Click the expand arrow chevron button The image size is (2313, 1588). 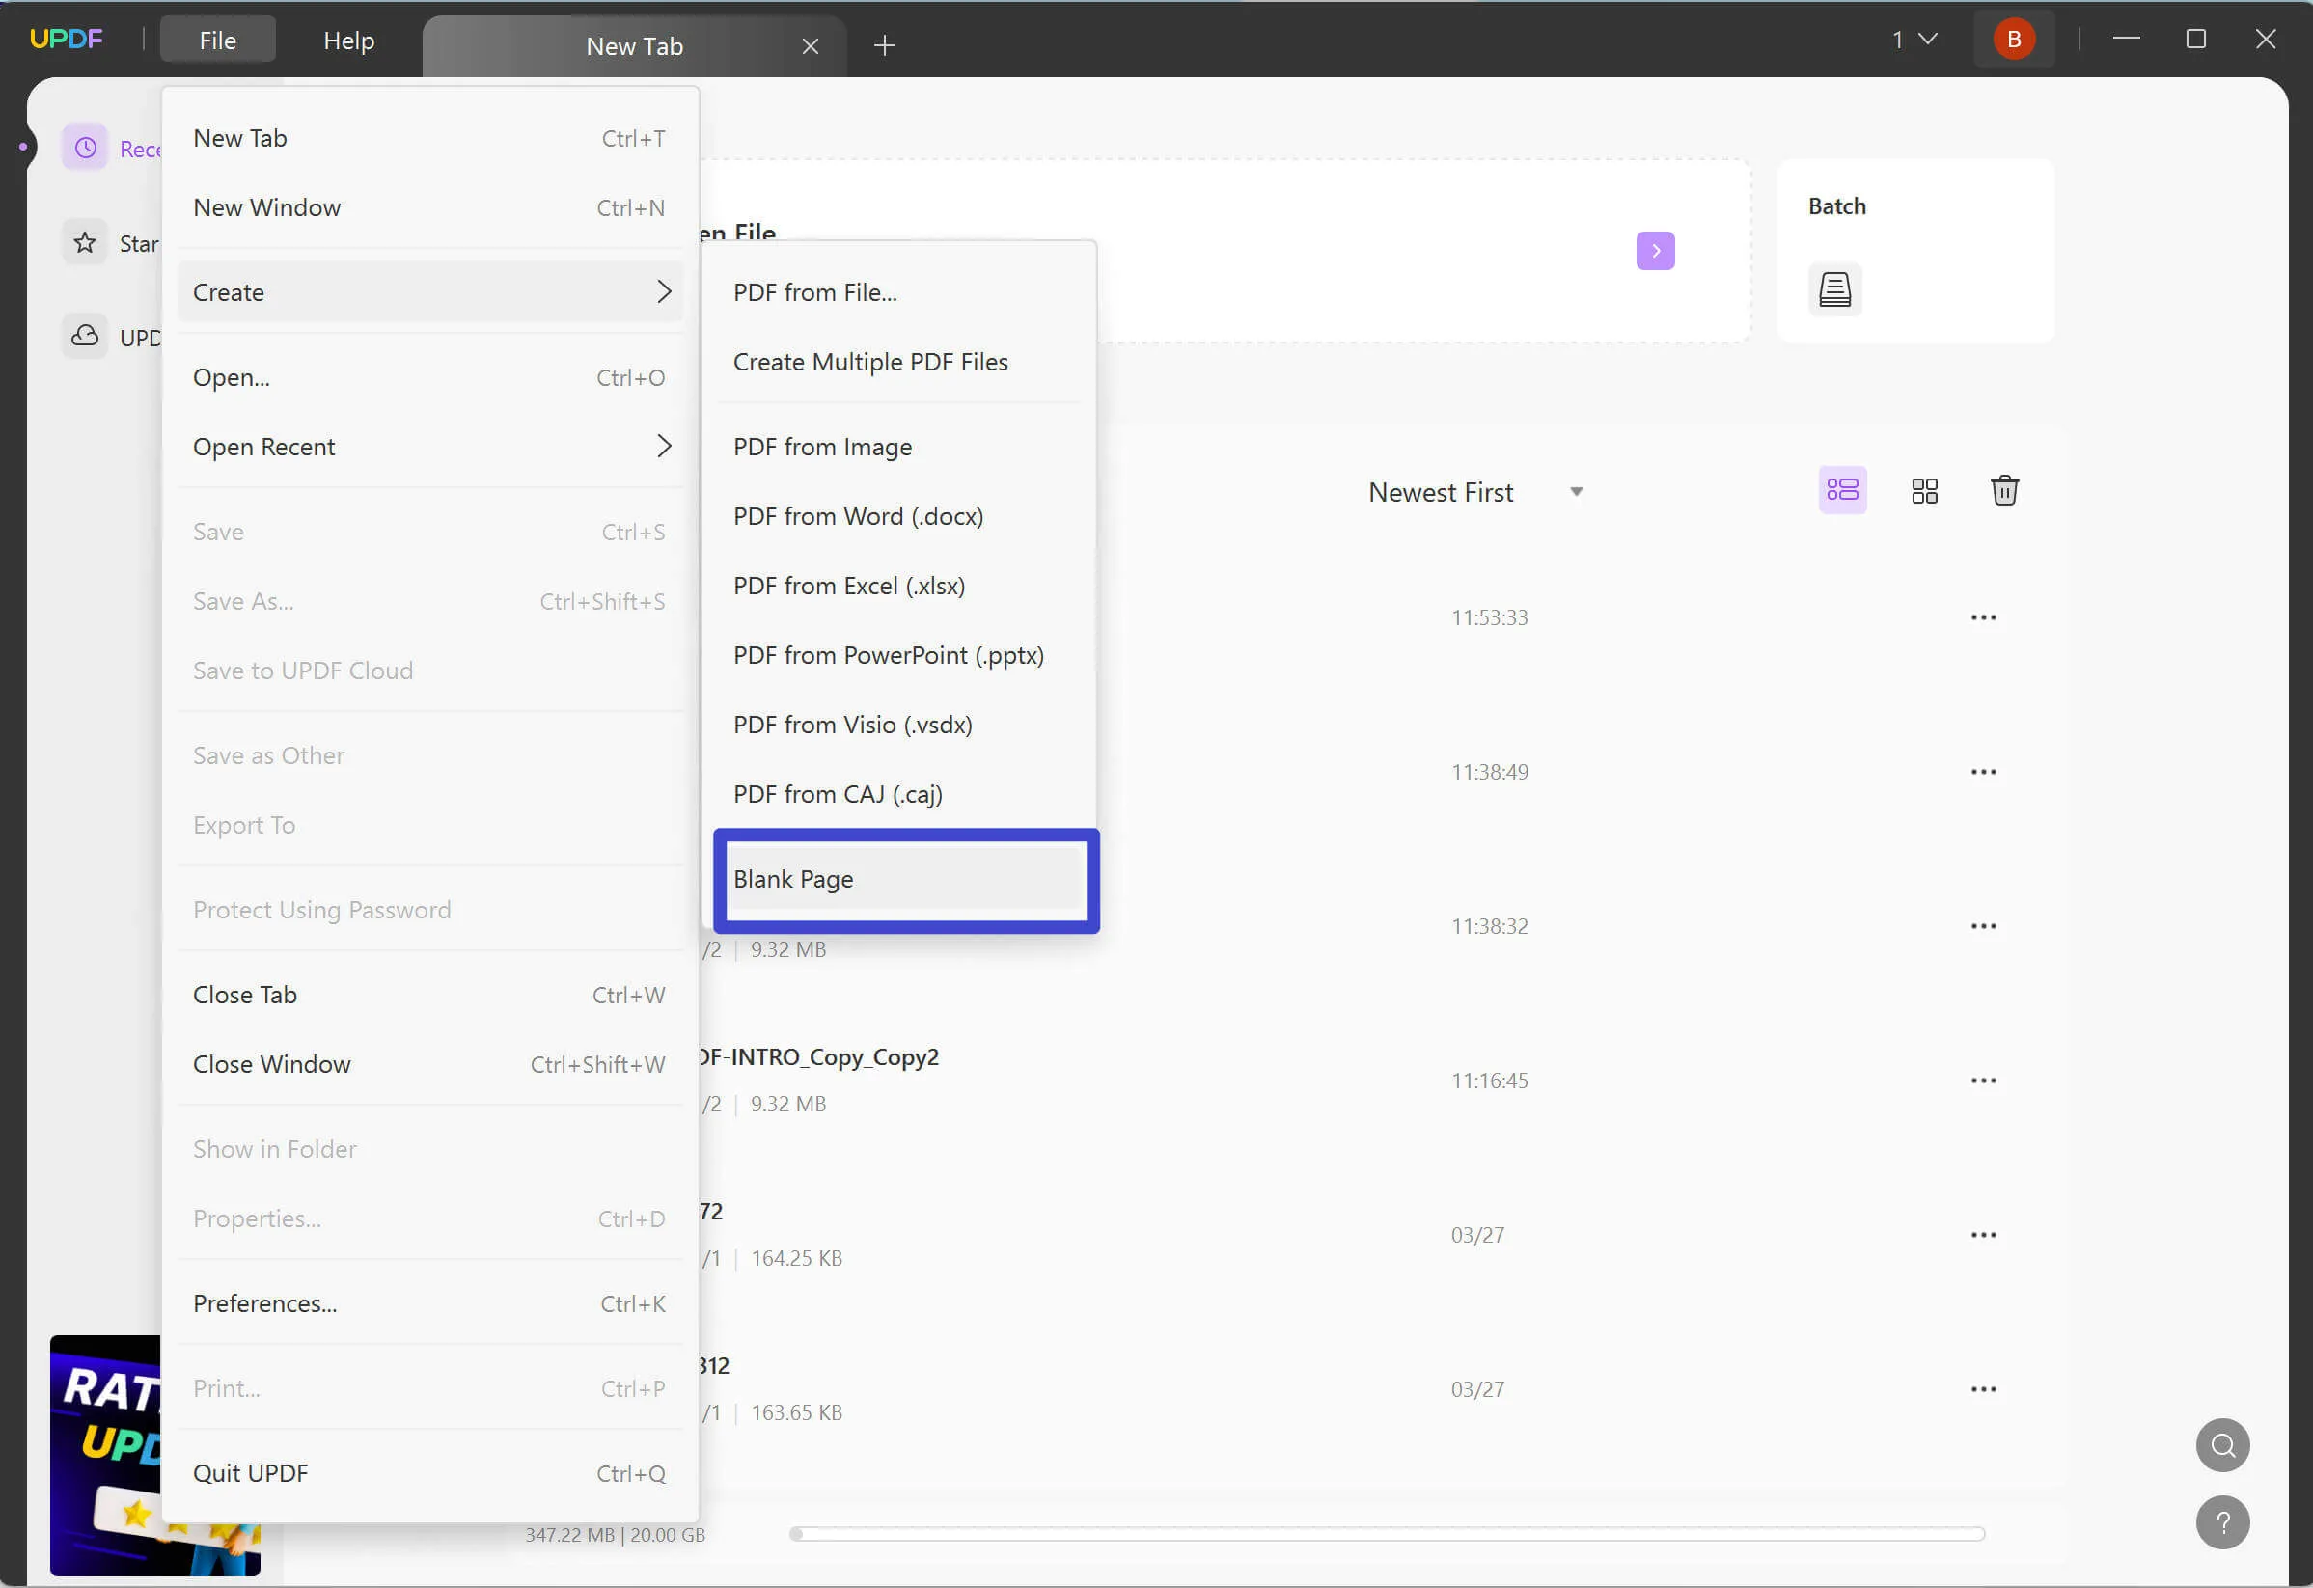1656,250
